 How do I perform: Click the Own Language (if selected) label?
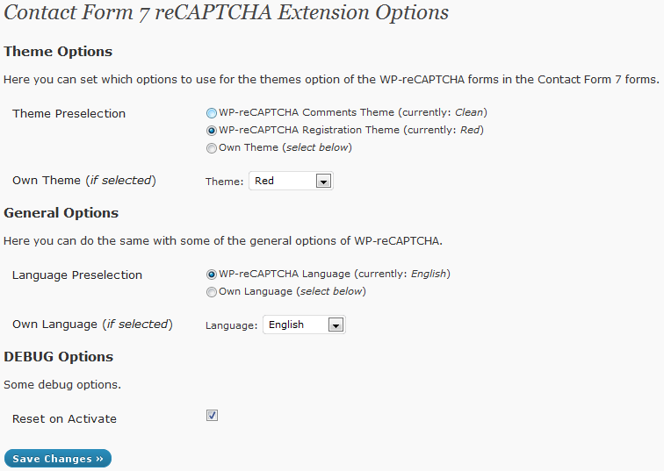tap(92, 325)
